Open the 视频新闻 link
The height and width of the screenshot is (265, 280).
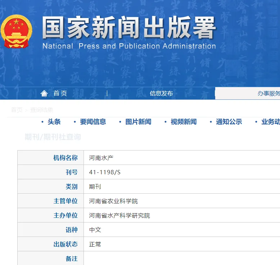point(184,122)
